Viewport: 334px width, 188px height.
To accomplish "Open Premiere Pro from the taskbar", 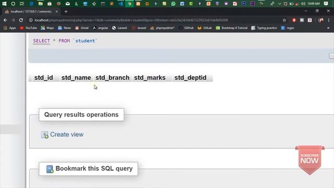I will [253, 4].
